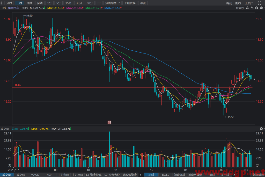Click the MA20:16.89 legend value
Viewport: 265px width, 177px height.
pos(75,8)
